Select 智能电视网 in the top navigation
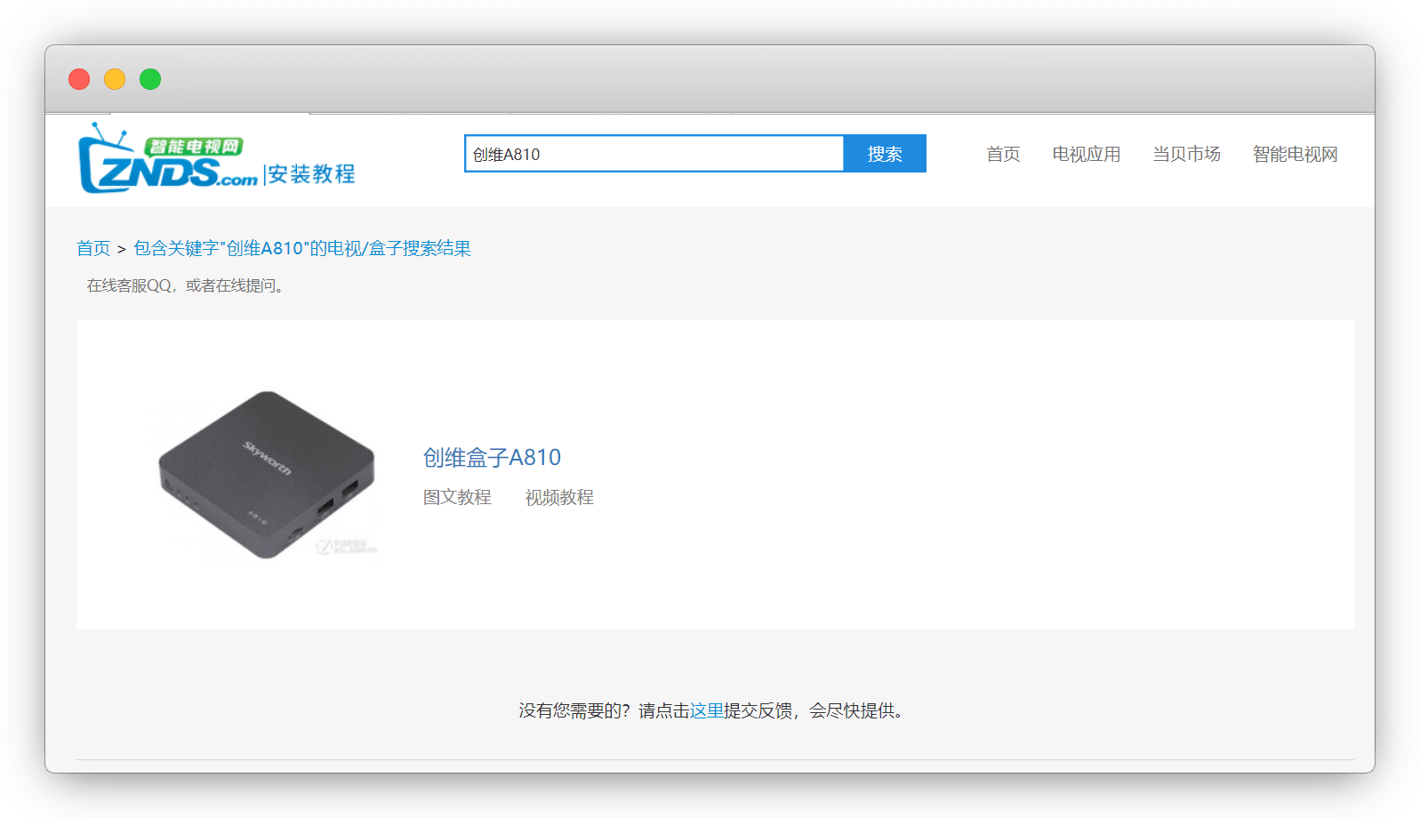Viewport: 1420px width, 818px height. [x=1295, y=154]
